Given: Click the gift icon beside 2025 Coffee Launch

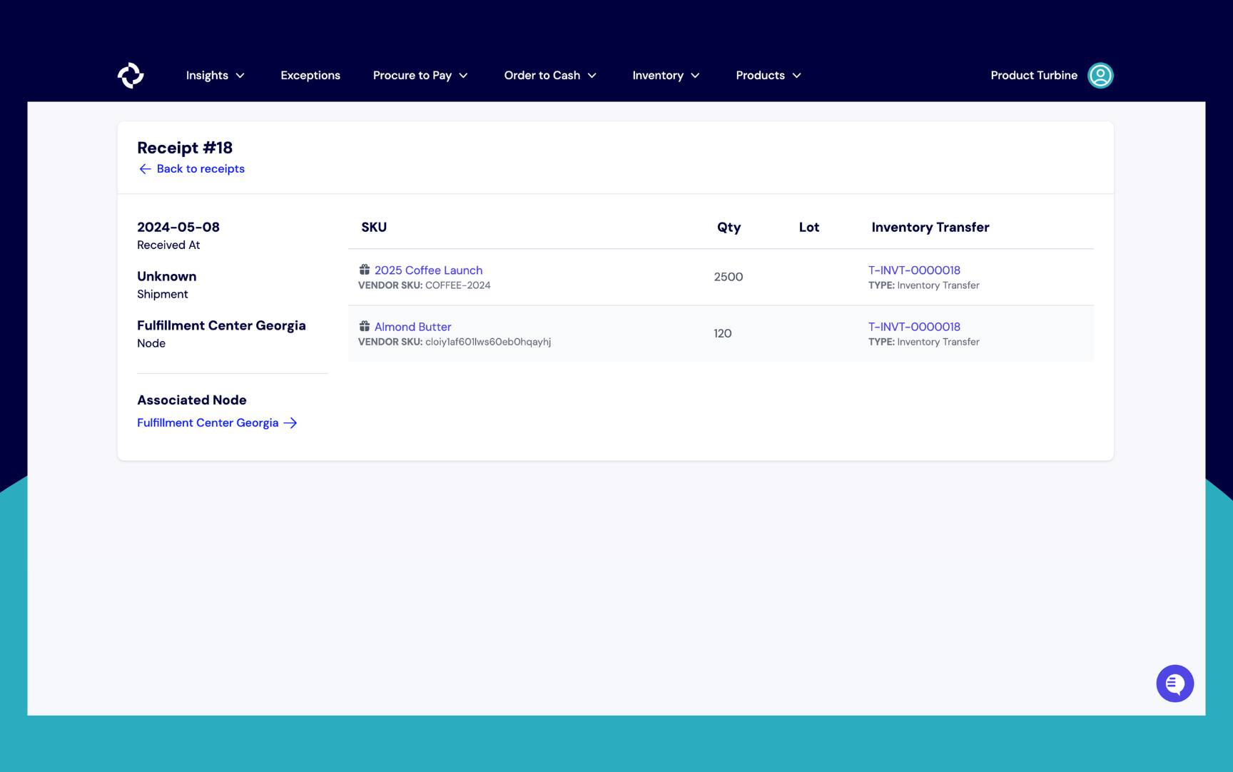Looking at the screenshot, I should click(365, 270).
